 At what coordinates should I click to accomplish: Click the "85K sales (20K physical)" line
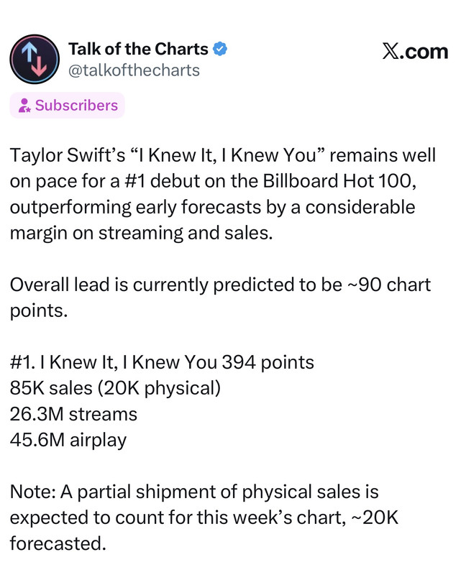tap(115, 388)
